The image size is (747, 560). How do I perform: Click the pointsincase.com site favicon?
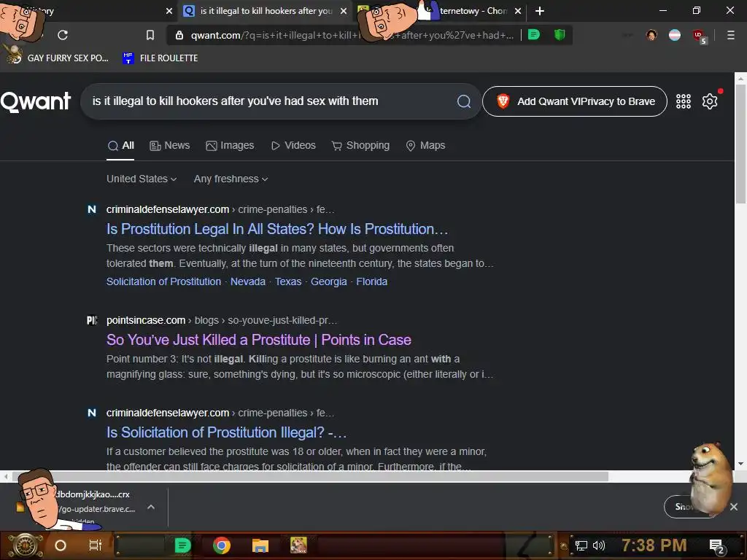tap(92, 321)
